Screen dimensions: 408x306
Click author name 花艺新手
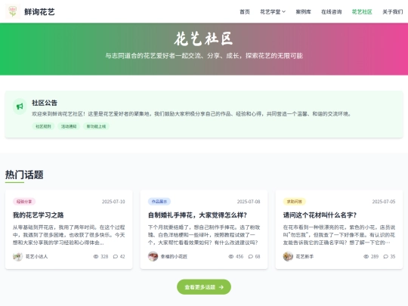(304, 257)
